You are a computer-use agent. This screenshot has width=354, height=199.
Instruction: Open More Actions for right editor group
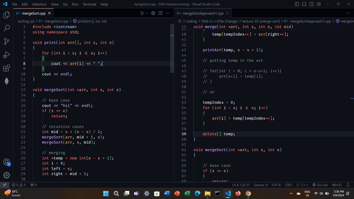[347, 13]
